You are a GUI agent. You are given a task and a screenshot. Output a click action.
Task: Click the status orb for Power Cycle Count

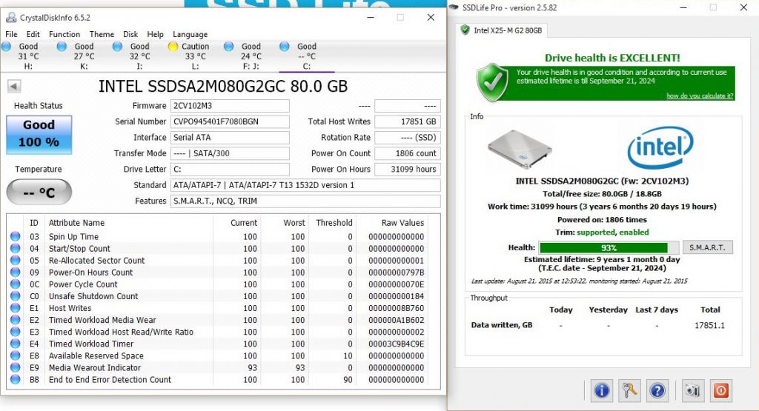pyautogui.click(x=16, y=284)
